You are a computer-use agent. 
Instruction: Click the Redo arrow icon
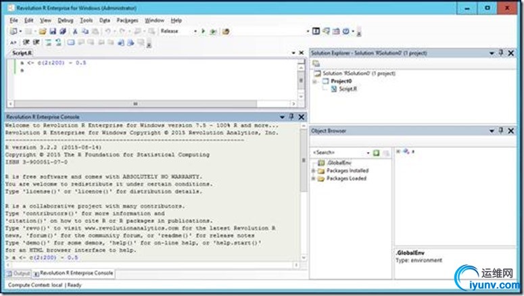pos(122,31)
